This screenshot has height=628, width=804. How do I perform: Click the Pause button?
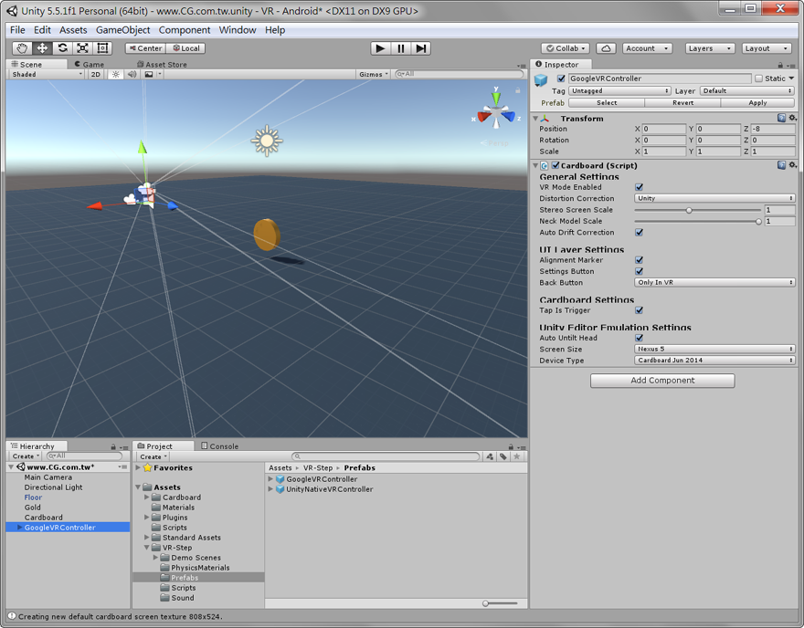pyautogui.click(x=400, y=48)
